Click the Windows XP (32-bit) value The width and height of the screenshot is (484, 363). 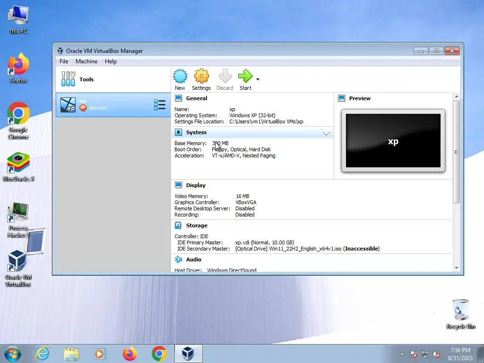[252, 115]
